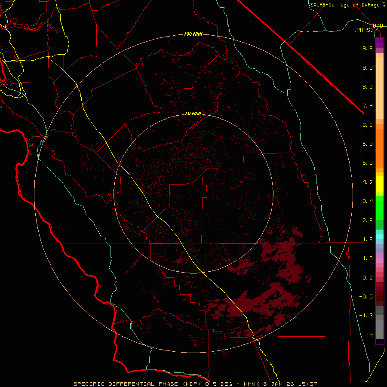Click the dark red segment near -0.5

point(380,296)
